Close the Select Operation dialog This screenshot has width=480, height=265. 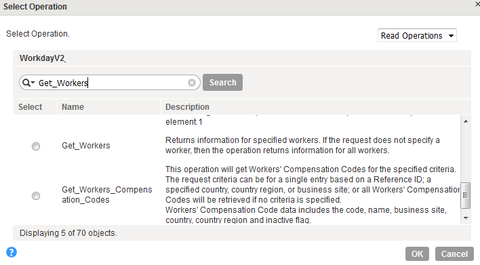pyautogui.click(x=477, y=4)
